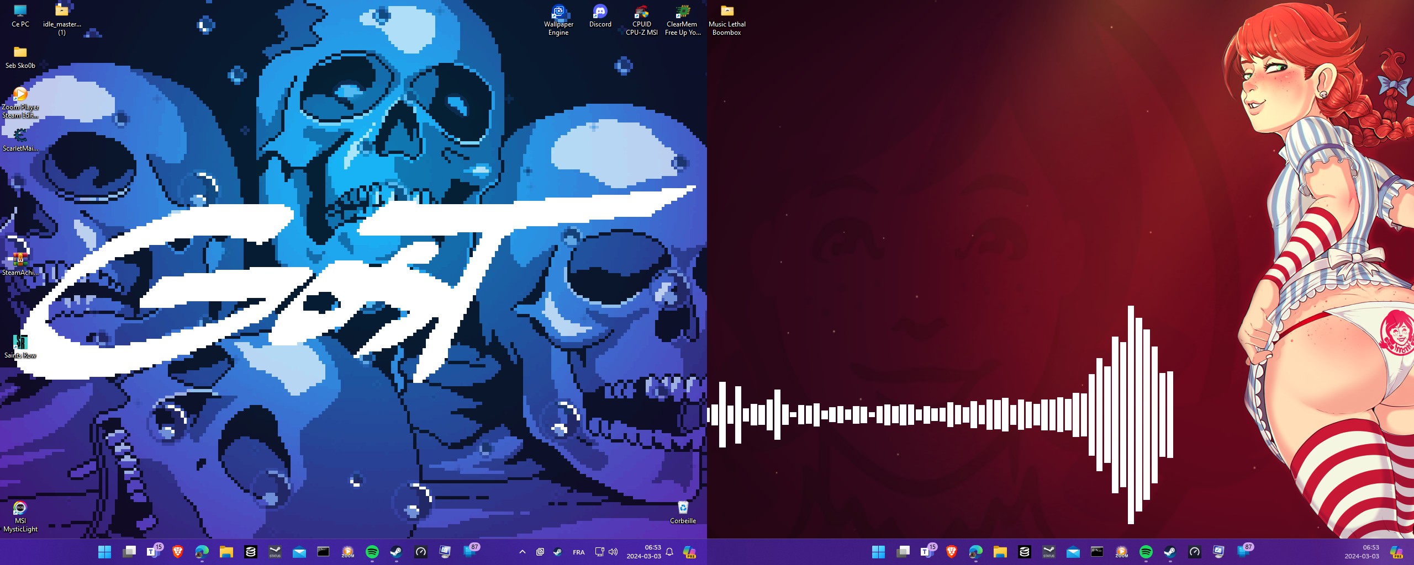The width and height of the screenshot is (1414, 565).
Task: Open Command Prompt on right monitor taskbar
Action: [x=1098, y=552]
